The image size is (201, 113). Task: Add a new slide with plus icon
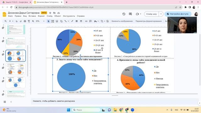click(x=10, y=21)
